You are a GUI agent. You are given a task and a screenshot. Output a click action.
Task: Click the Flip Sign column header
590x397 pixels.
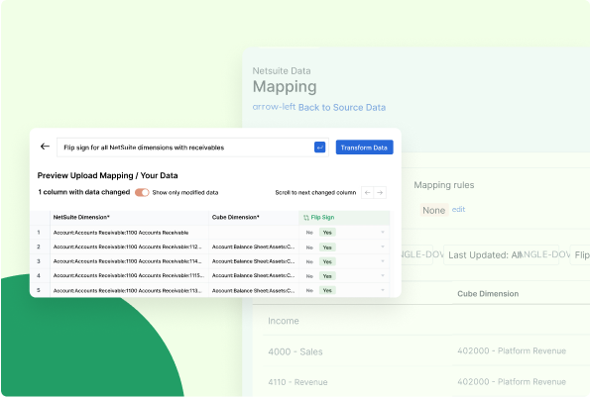[344, 218]
